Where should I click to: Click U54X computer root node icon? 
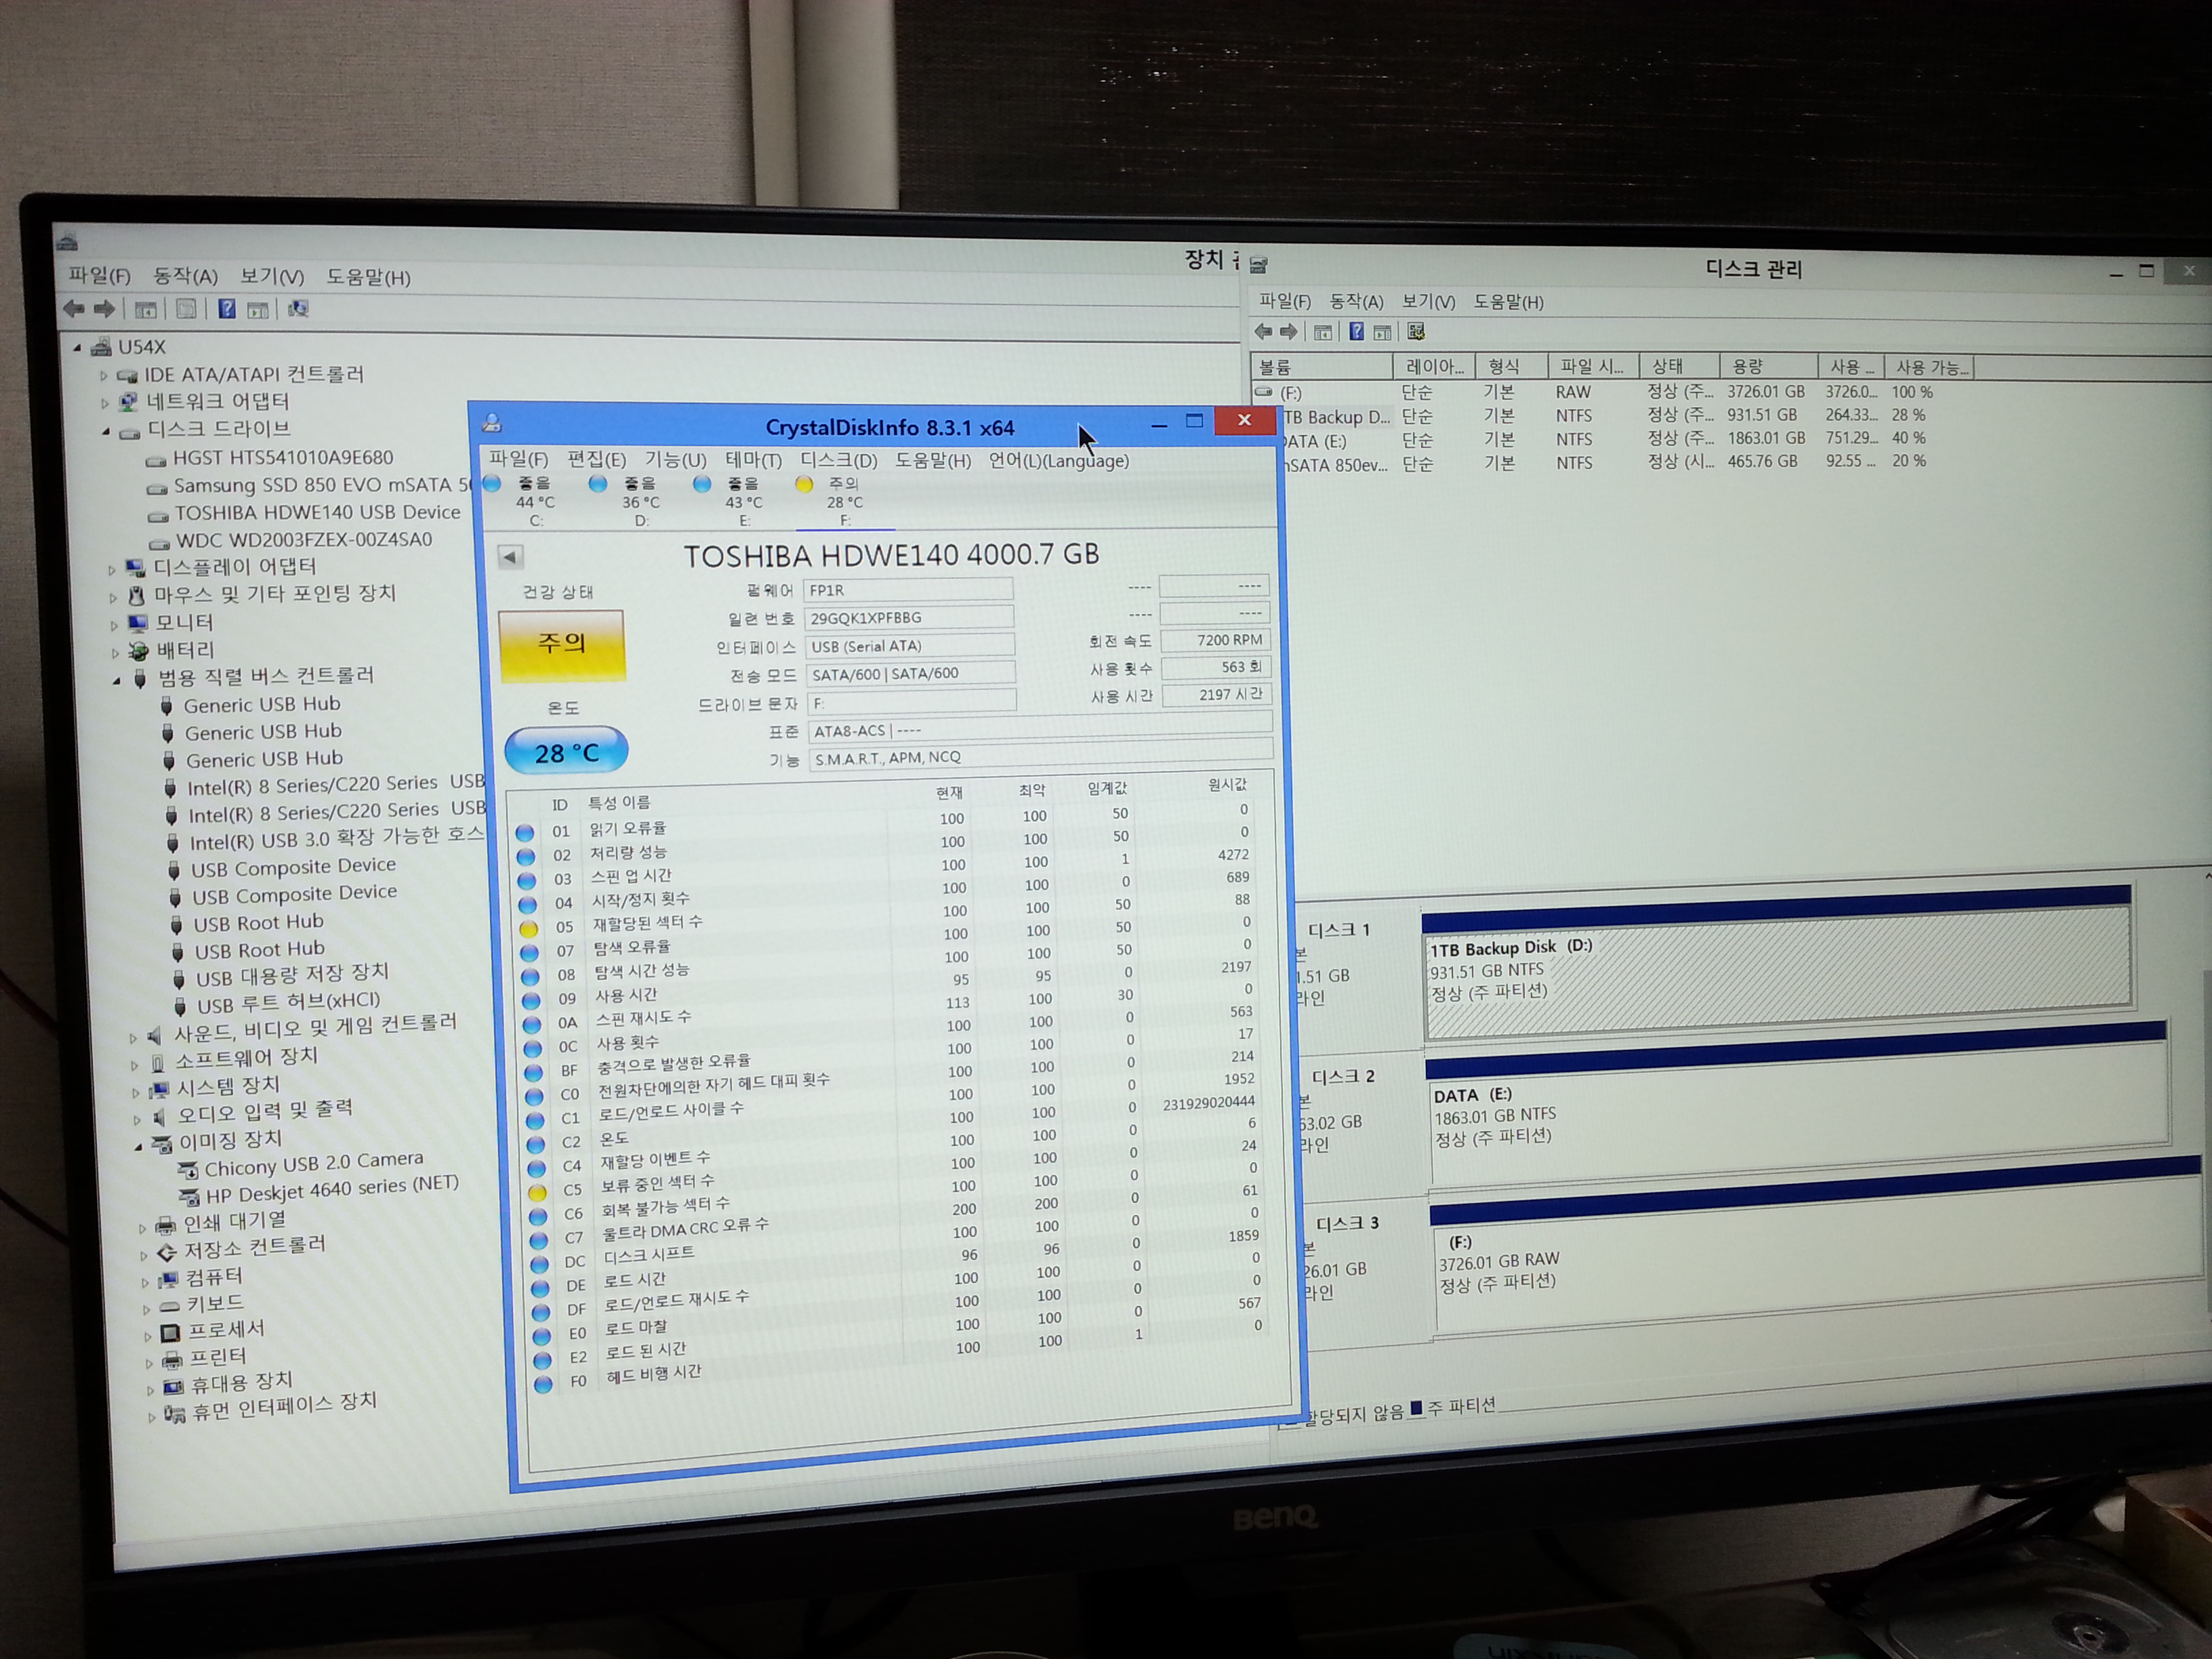coord(101,347)
